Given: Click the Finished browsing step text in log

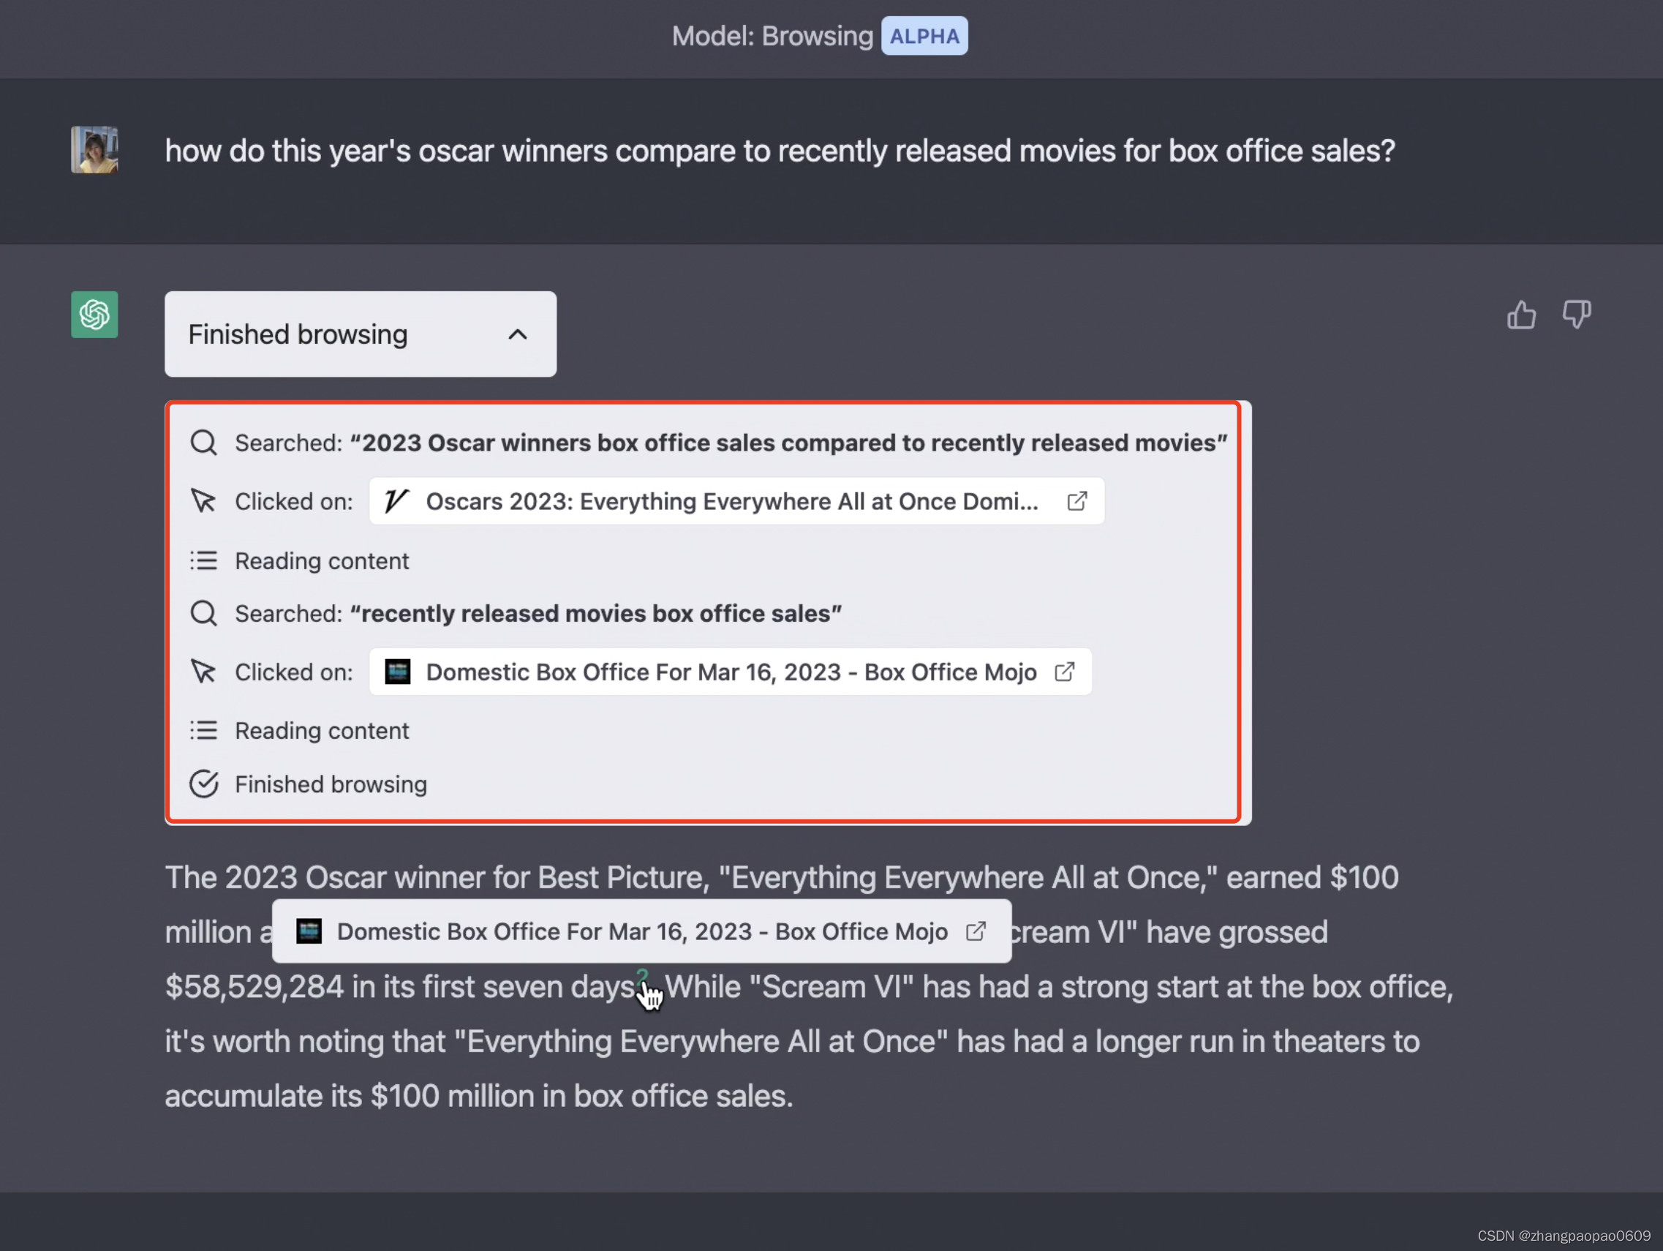Looking at the screenshot, I should click(x=331, y=784).
